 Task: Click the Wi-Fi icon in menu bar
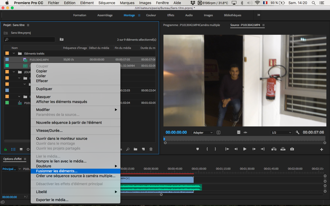(257, 3)
